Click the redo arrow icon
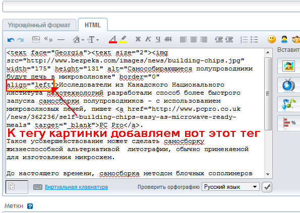Image resolution: width=300 pixels, height=213 pixels. click(21, 40)
